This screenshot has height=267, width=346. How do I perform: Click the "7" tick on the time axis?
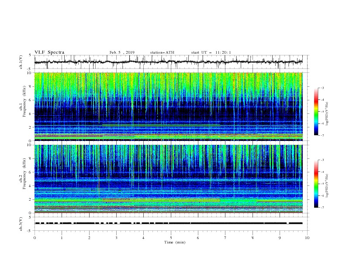[225, 238]
